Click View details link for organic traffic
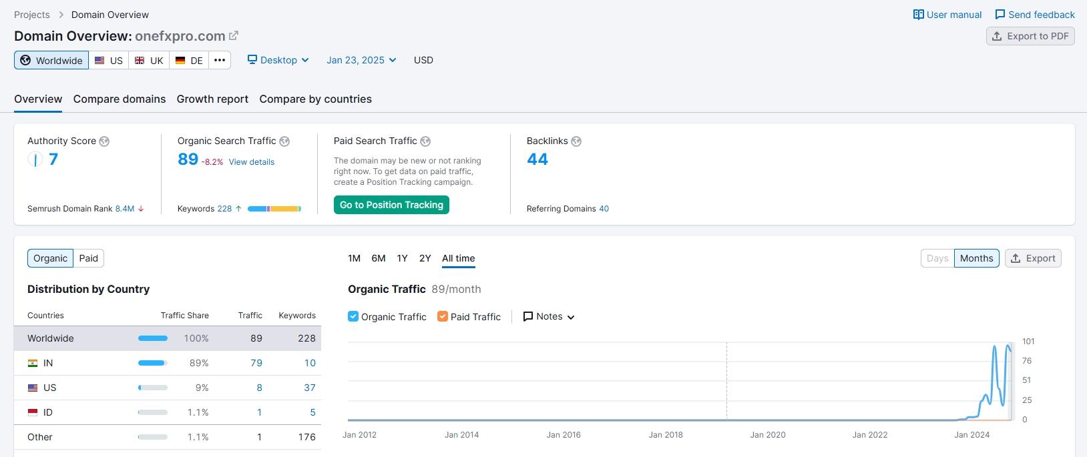This screenshot has width=1087, height=457. pos(252,162)
